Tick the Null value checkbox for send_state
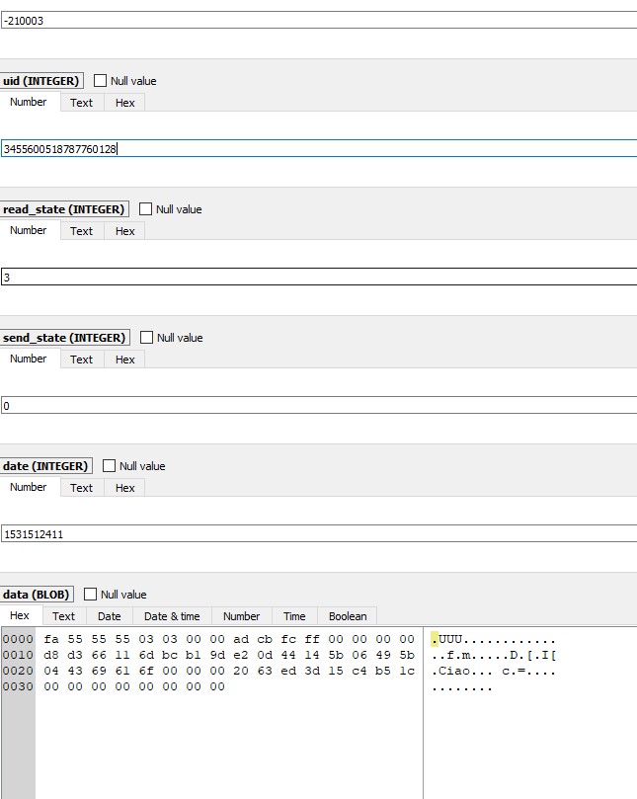 pyautogui.click(x=146, y=338)
